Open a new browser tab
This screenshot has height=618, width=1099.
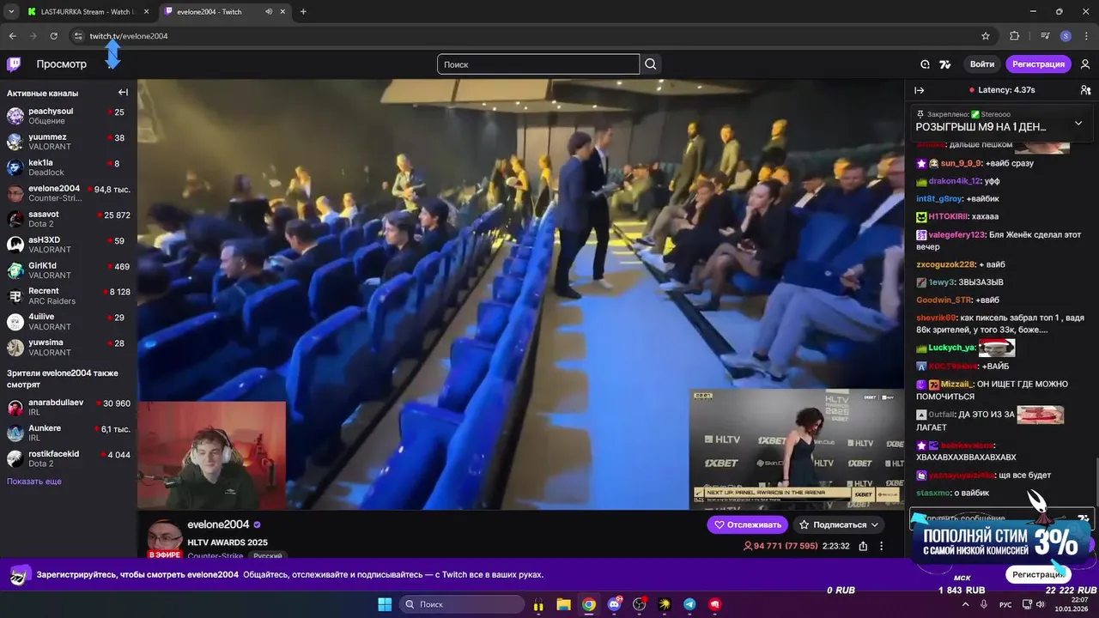point(303,12)
